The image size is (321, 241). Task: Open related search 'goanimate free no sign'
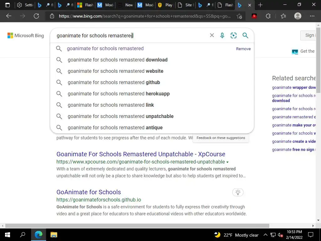tap(294, 150)
